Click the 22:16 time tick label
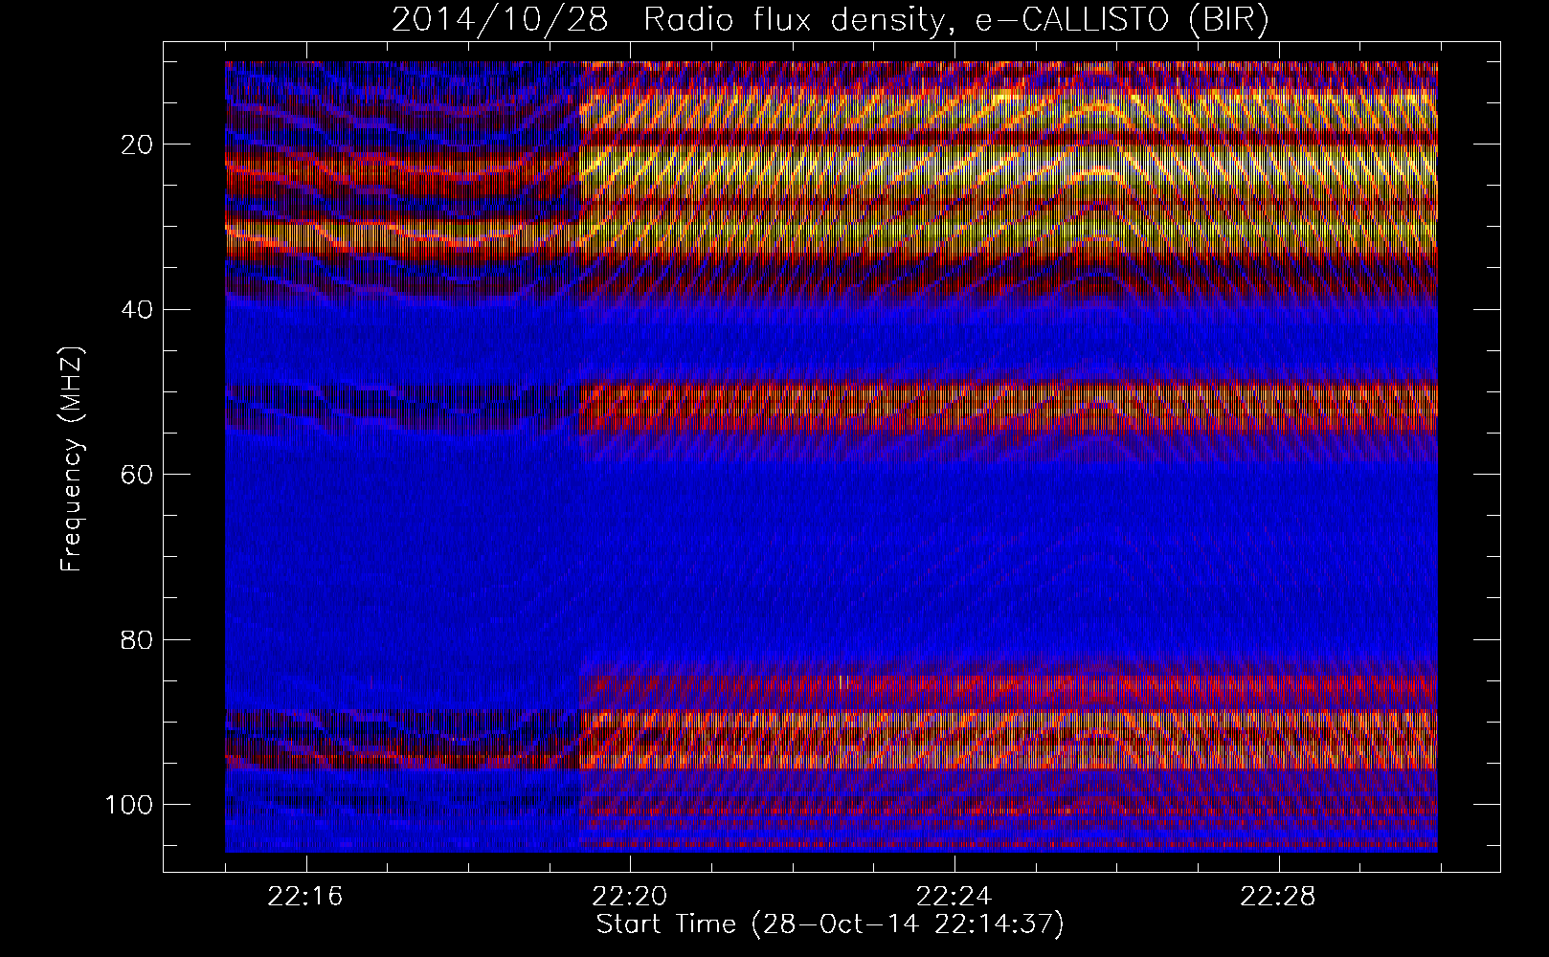 pos(305,897)
